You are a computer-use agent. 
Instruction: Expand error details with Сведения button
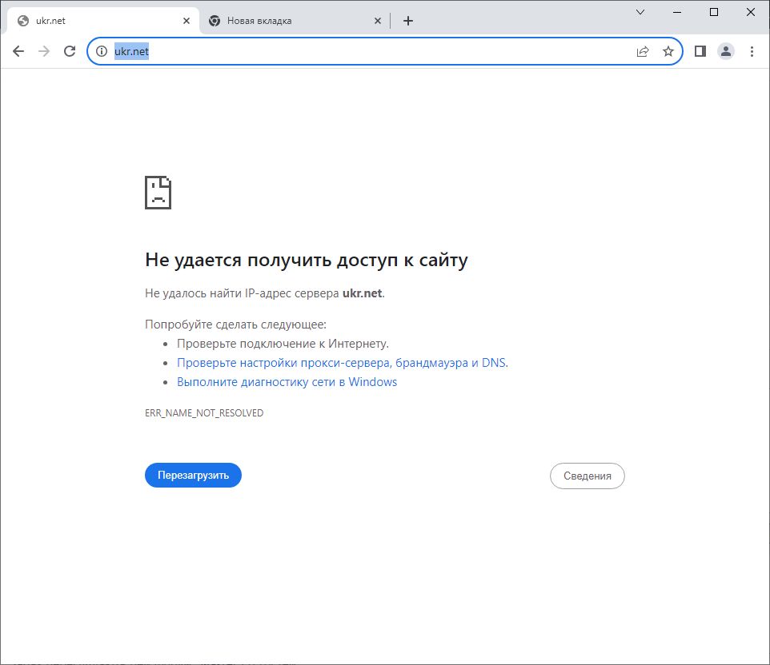coord(587,476)
